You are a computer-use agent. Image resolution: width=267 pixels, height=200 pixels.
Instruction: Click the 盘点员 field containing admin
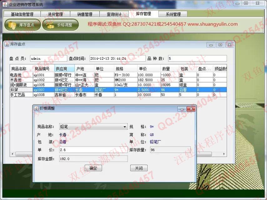[x=49, y=58]
